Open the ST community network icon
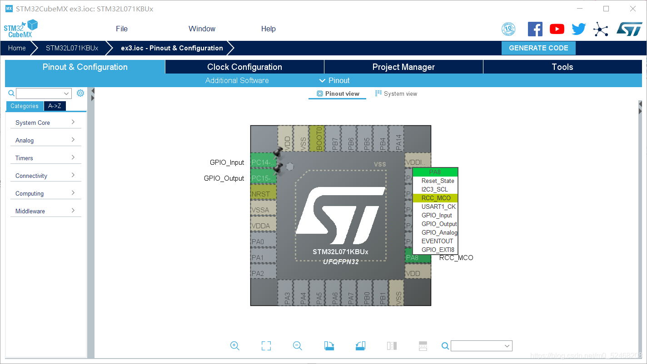Image resolution: width=647 pixels, height=364 pixels. click(x=601, y=30)
